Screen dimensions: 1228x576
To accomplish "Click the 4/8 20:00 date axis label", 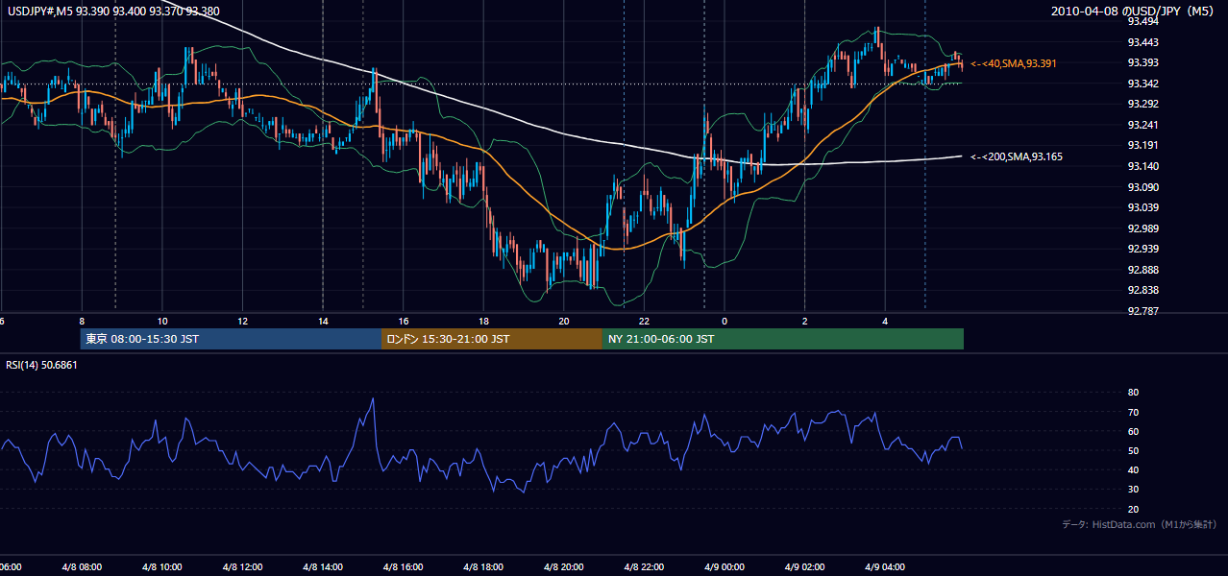I will click(x=563, y=567).
